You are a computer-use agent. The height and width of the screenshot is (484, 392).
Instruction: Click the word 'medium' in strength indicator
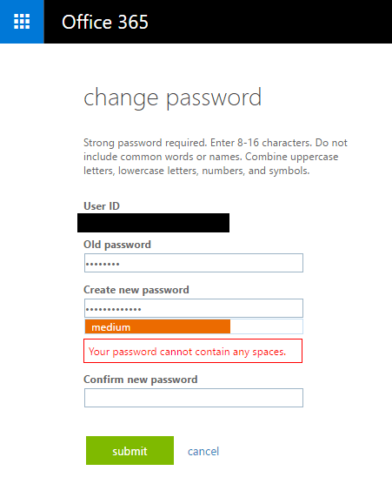(111, 327)
